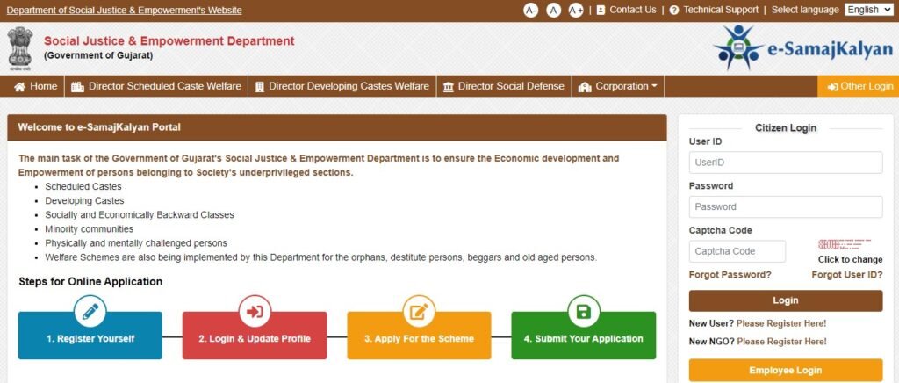Image resolution: width=899 pixels, height=383 pixels.
Task: Reset font size with A icon
Action: [x=553, y=11]
